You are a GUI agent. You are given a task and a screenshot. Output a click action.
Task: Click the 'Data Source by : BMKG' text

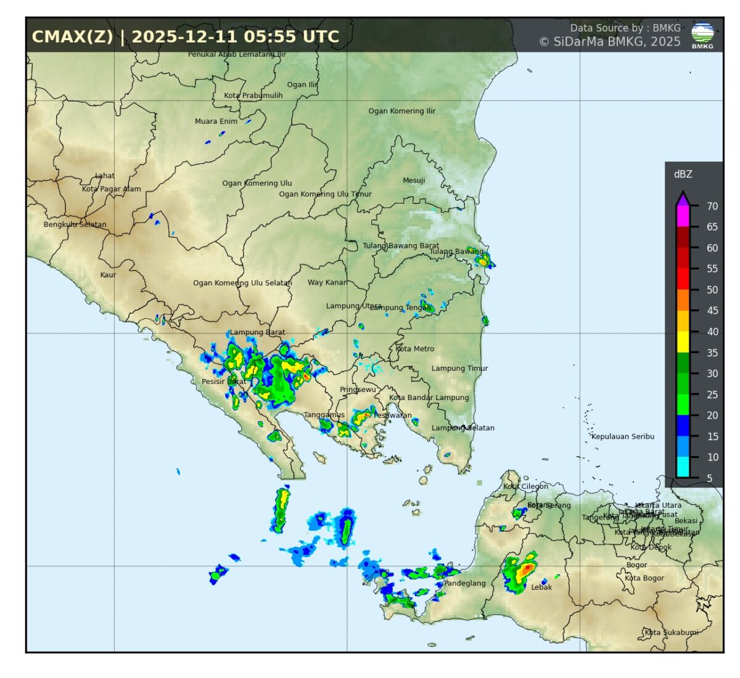click(x=625, y=28)
